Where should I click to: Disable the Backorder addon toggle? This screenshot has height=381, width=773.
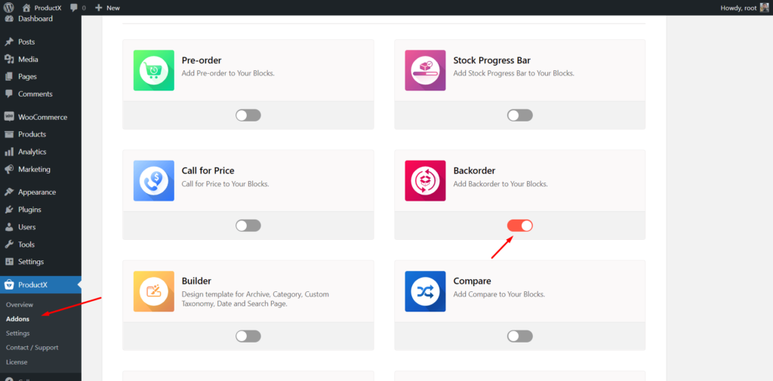(x=520, y=226)
